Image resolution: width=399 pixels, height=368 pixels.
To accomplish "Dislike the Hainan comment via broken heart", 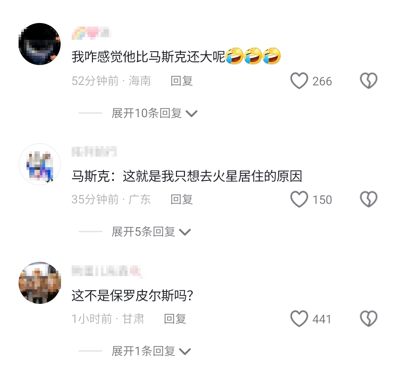I will pyautogui.click(x=368, y=81).
